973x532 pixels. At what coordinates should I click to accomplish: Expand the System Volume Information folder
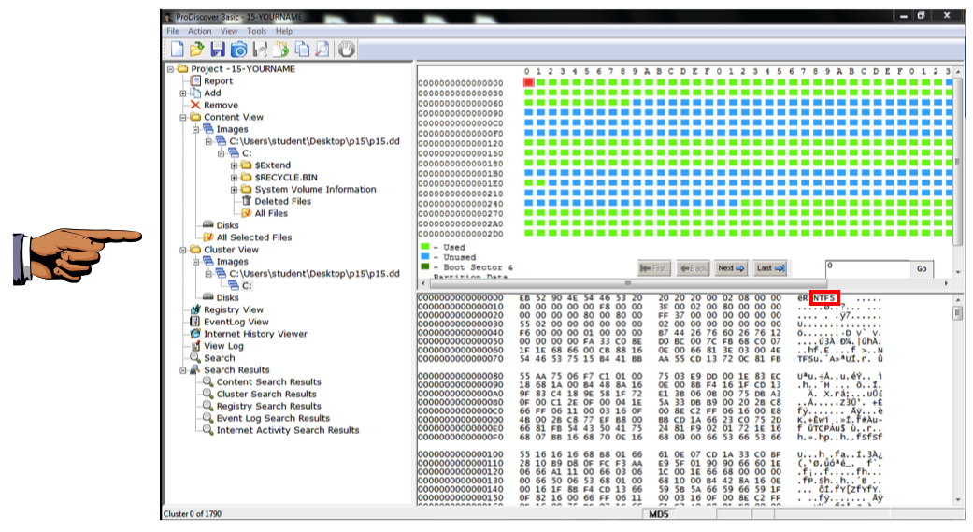(x=235, y=190)
